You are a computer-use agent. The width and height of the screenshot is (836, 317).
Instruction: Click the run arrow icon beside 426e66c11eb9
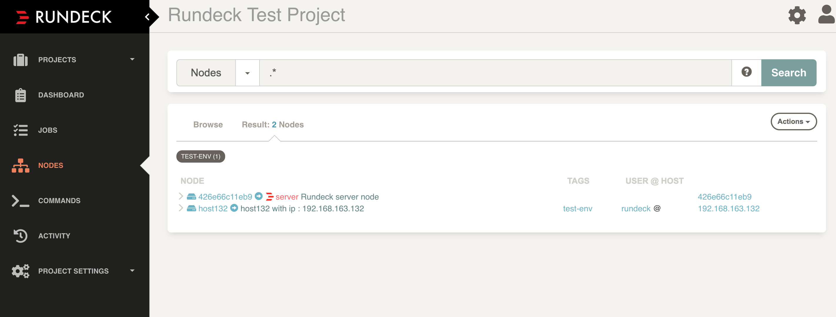[x=259, y=196]
